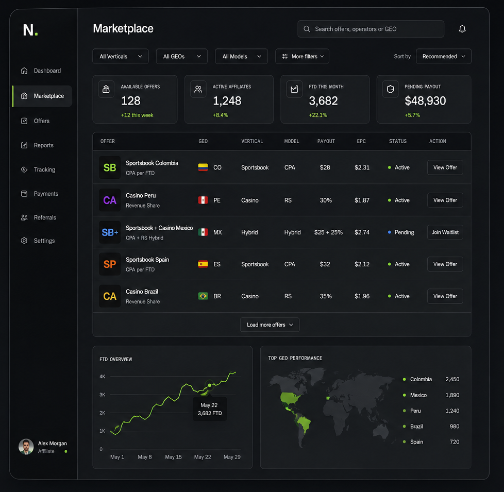View Offer for Casino Brazil

[x=445, y=296]
